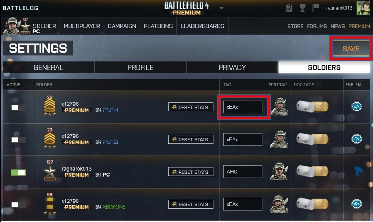Reset stats for PS3 soldier
373x222 pixels.
[191, 140]
